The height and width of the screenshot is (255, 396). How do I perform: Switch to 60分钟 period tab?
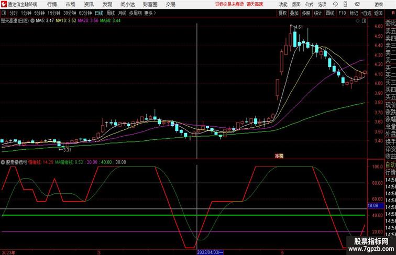click(85, 13)
